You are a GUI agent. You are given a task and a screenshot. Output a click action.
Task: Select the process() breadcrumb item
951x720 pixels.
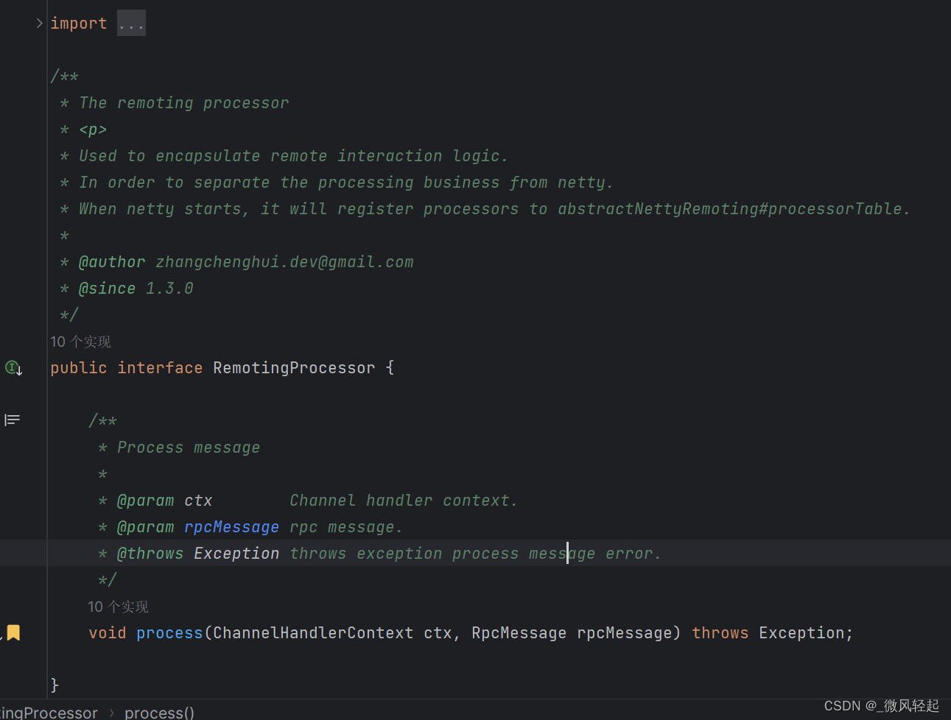click(159, 713)
